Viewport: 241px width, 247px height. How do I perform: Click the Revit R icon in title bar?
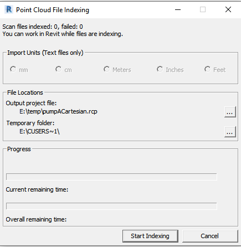[9, 9]
